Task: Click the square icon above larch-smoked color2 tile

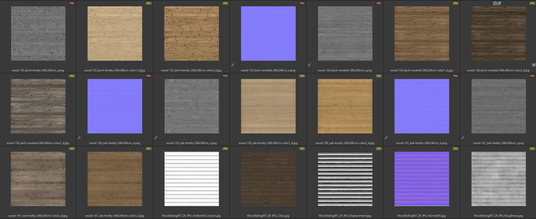Action: 495,3
